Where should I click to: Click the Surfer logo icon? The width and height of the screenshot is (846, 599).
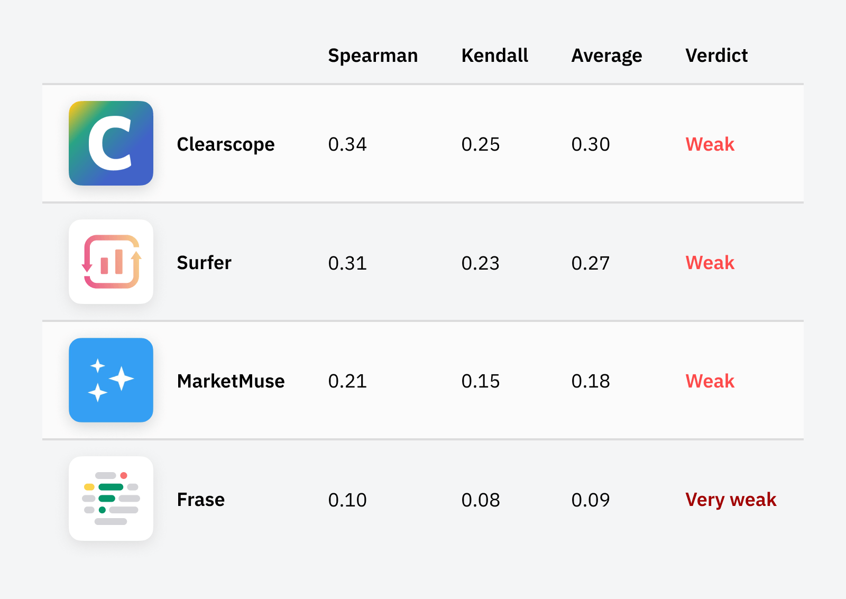click(111, 262)
